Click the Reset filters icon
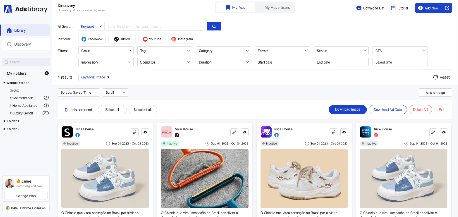 435,77
